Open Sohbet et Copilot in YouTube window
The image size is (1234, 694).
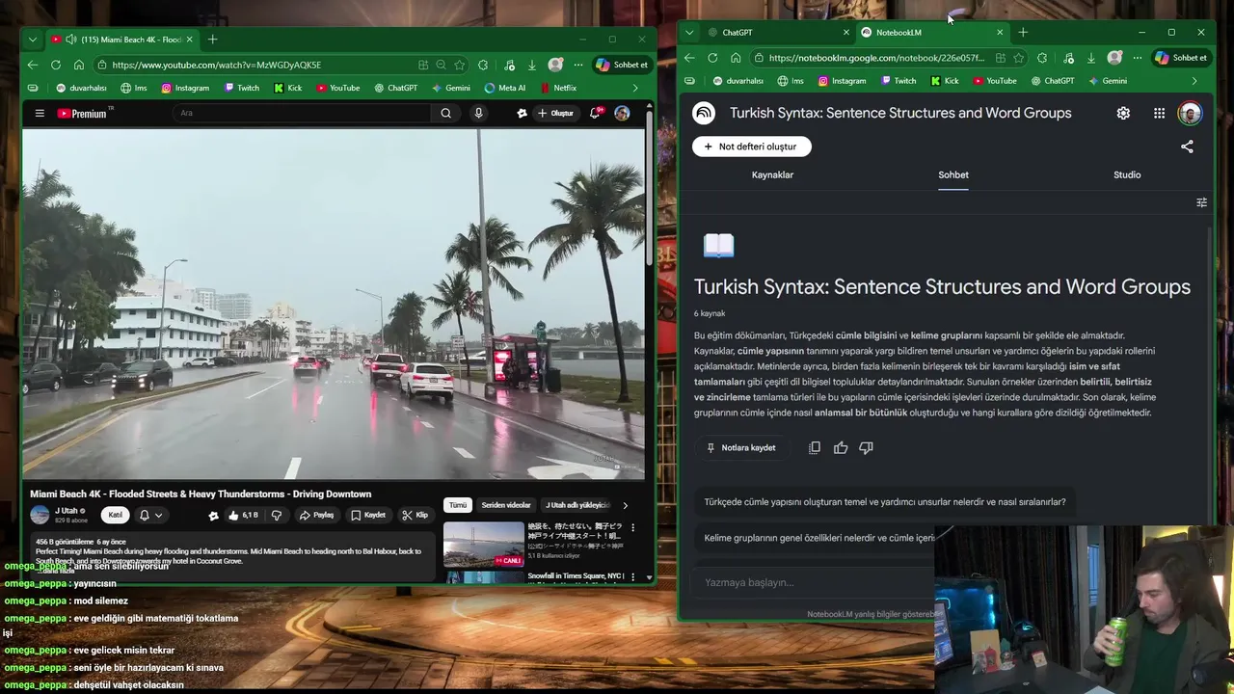622,65
